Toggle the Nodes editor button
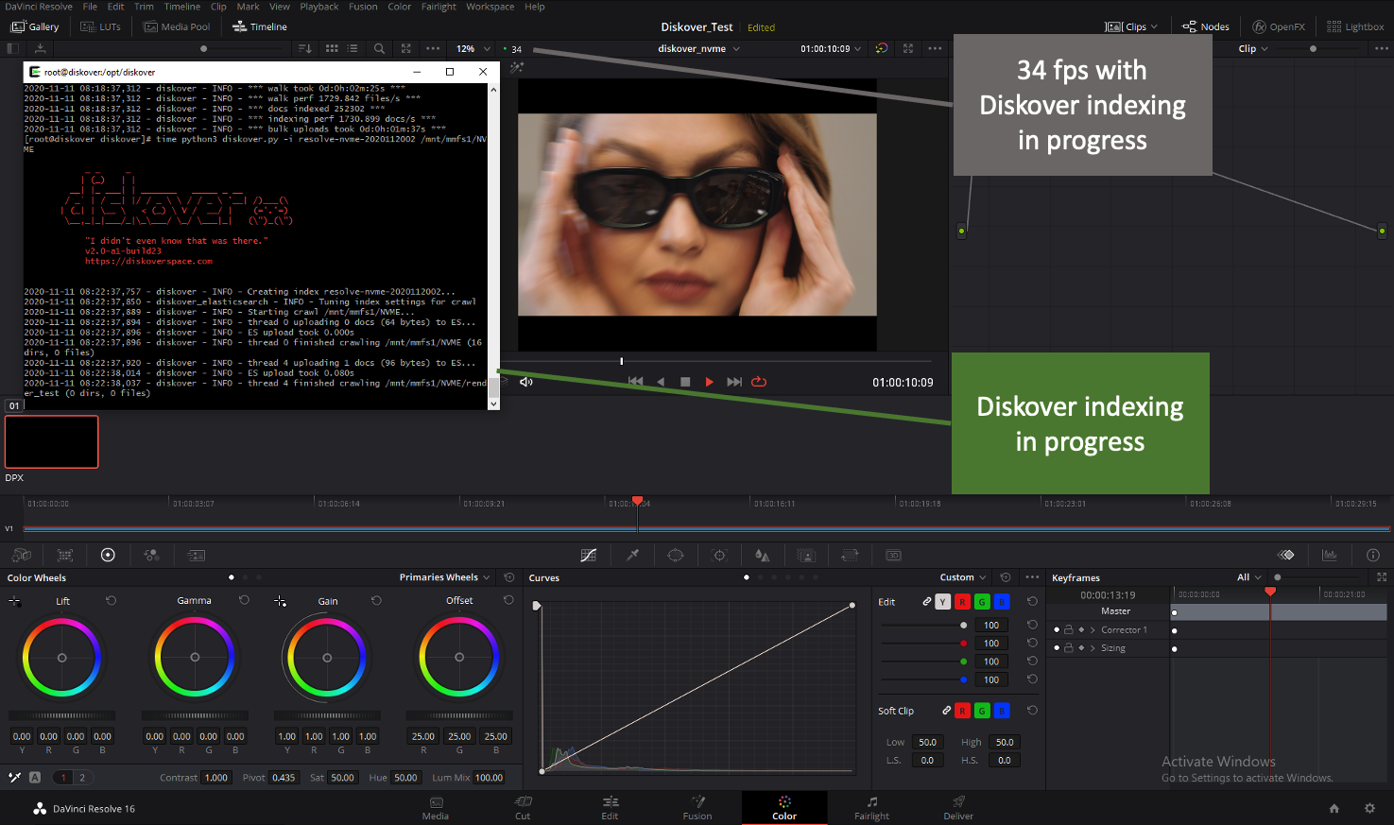1394x825 pixels. click(x=1206, y=26)
